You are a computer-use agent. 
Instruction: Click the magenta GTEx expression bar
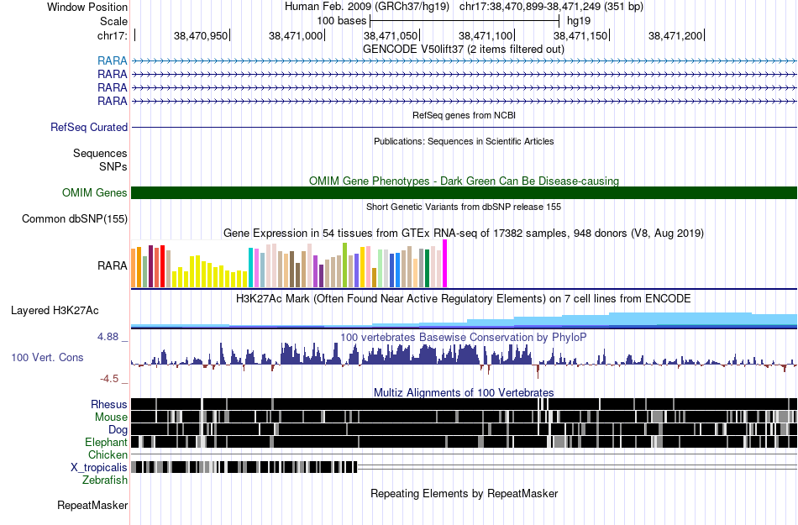(445, 264)
